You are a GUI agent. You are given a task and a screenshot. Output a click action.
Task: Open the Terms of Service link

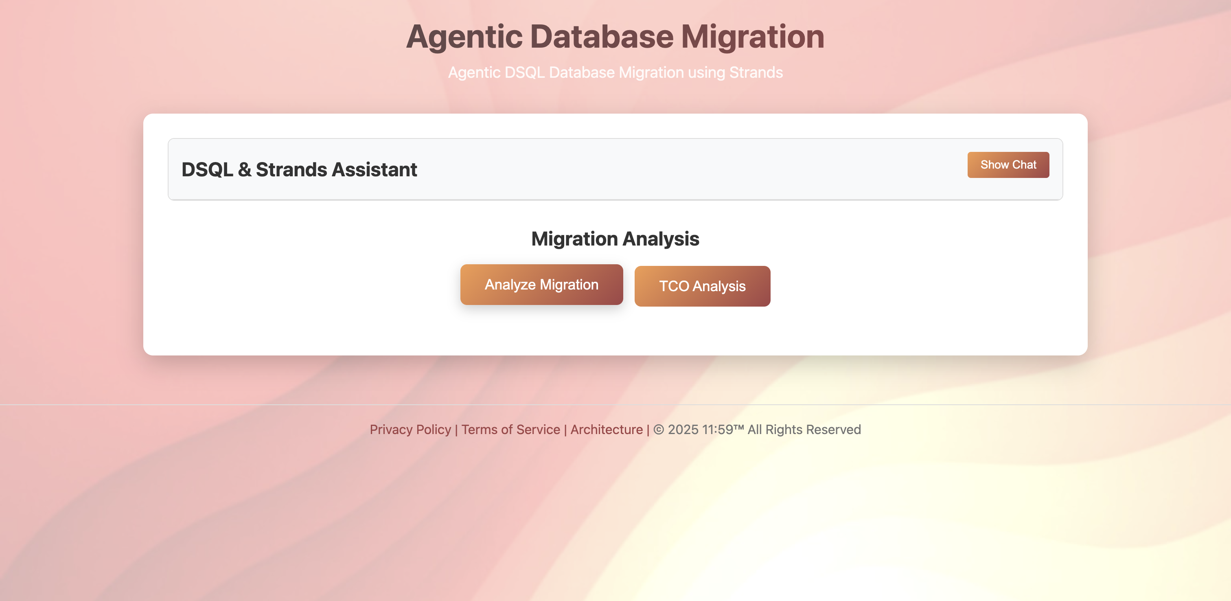click(510, 429)
